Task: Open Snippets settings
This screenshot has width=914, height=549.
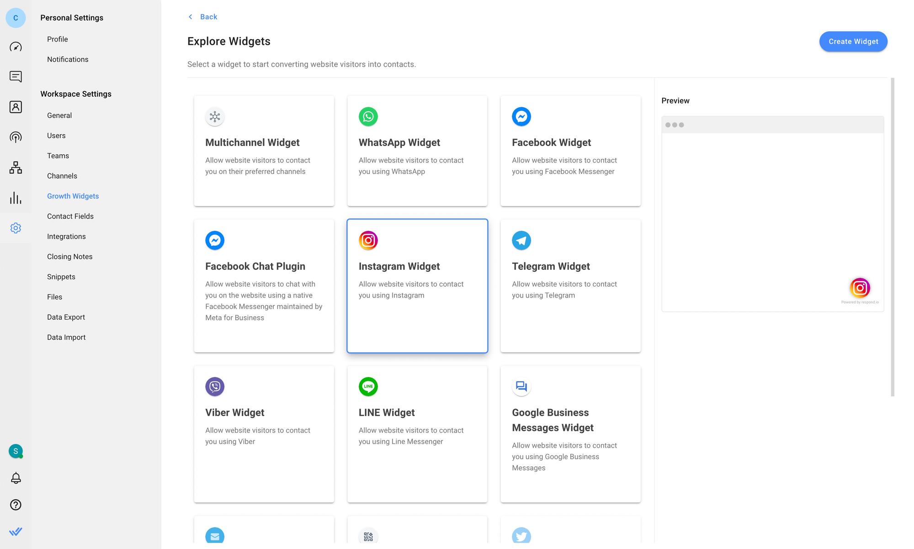Action: click(61, 277)
